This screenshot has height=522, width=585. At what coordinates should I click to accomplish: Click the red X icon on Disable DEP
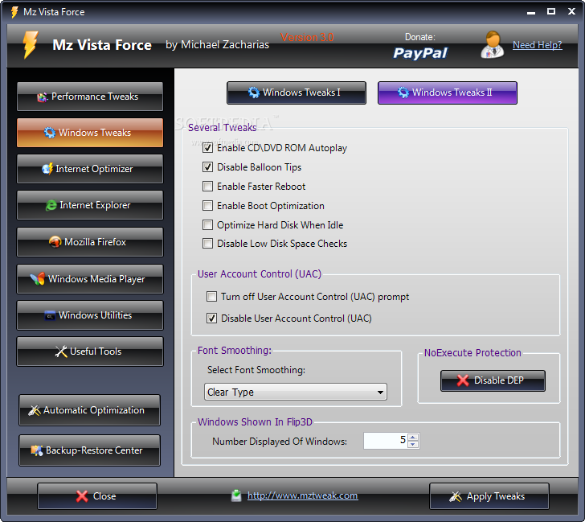pos(463,380)
